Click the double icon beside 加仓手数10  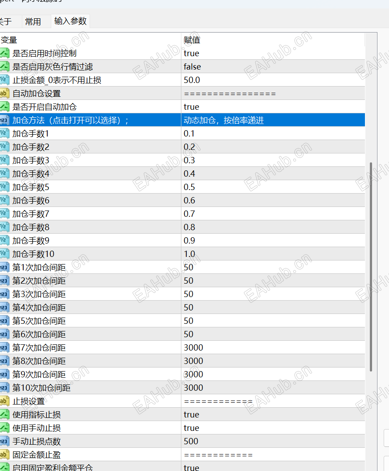tap(4, 254)
